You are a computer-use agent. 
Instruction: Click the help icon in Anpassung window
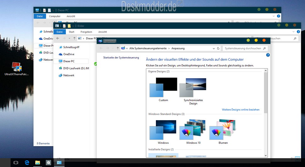(268, 55)
